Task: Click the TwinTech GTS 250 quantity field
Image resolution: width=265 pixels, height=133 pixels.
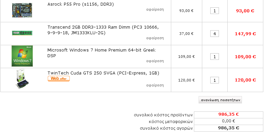Action: (x=214, y=80)
